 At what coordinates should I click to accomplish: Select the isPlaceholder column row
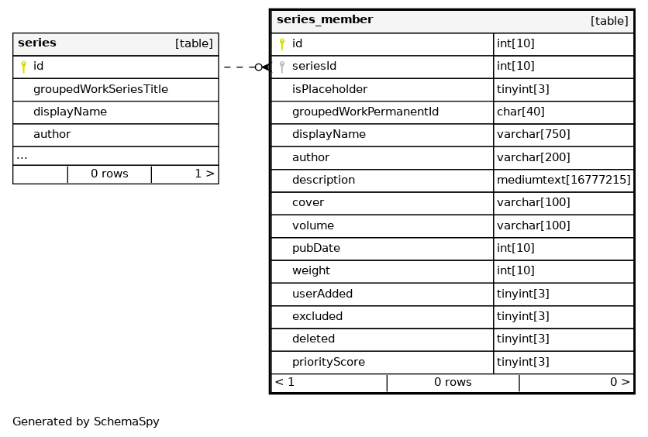[x=329, y=89]
